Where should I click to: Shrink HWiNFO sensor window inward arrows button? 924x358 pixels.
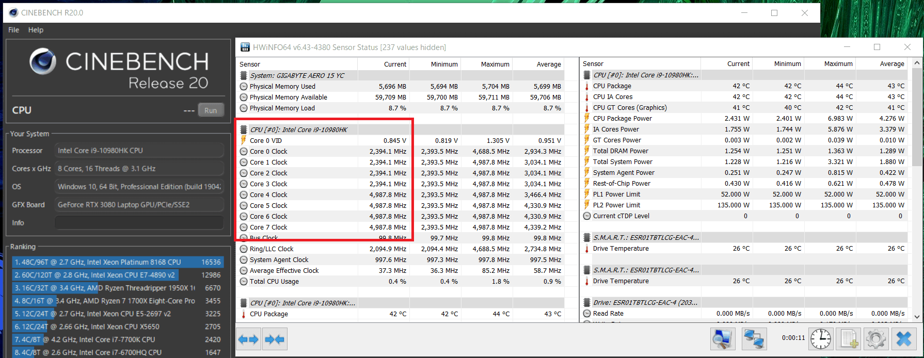point(274,339)
